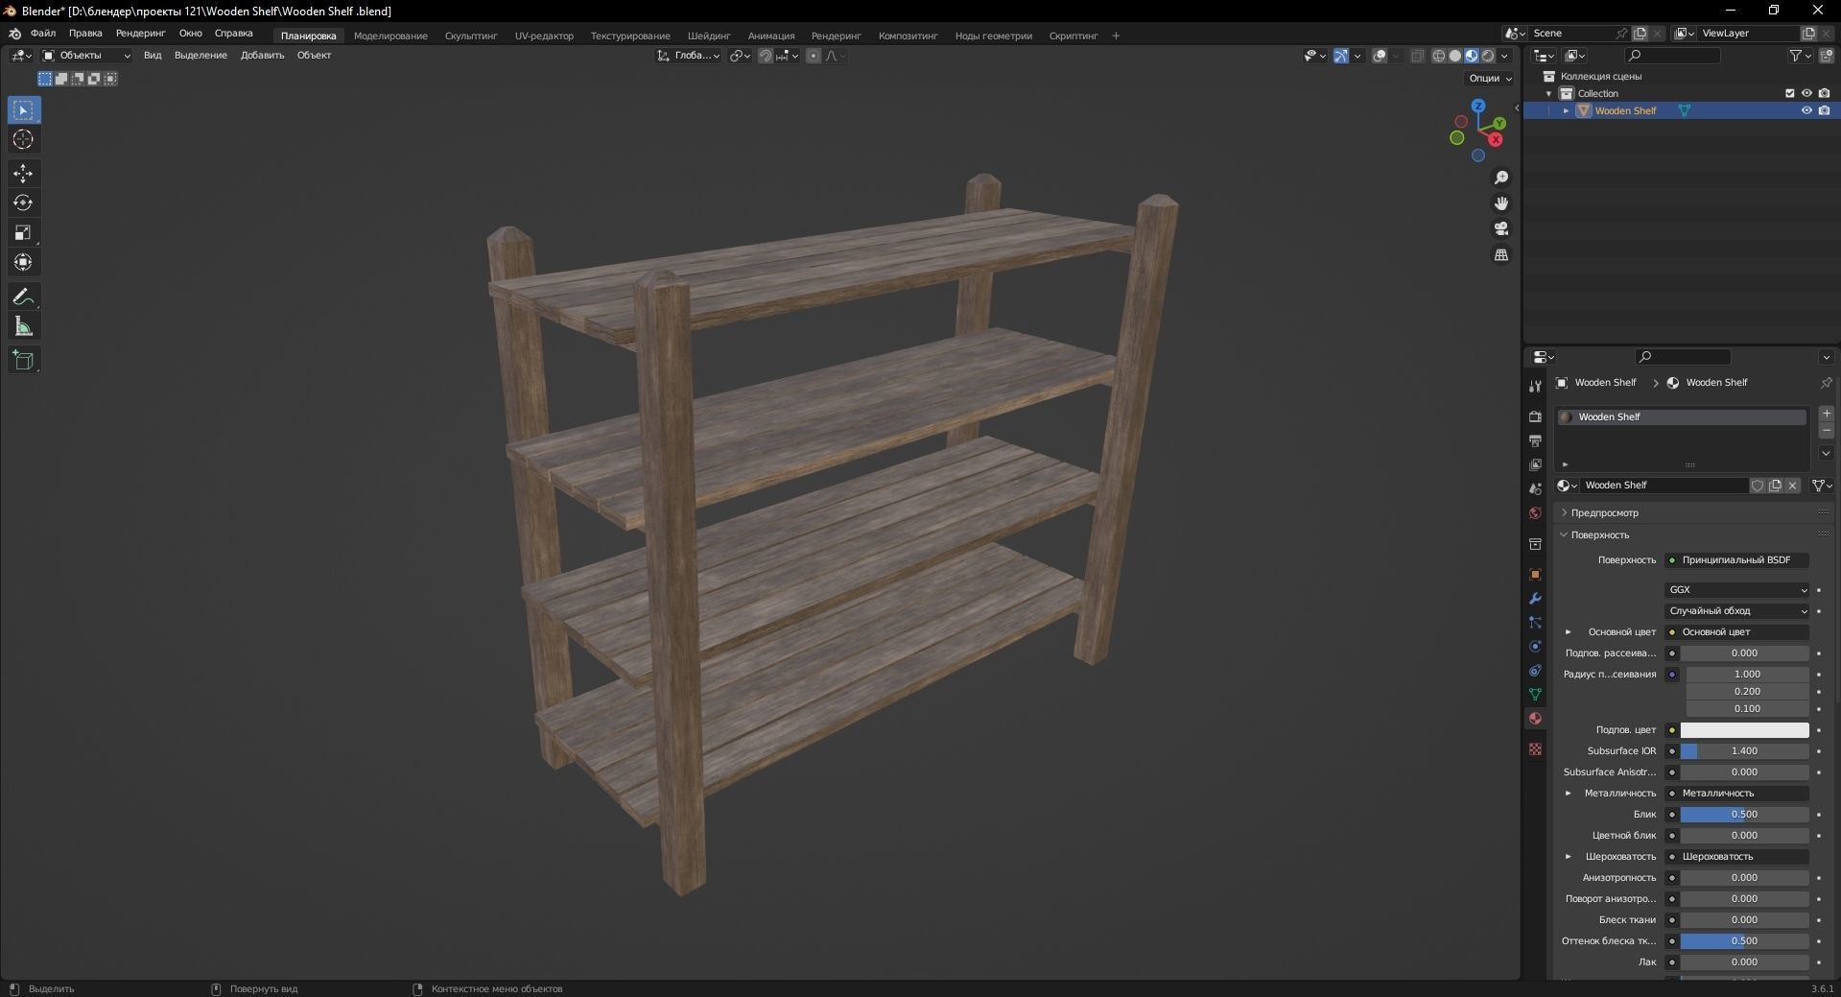Open the Объекты mode dropdown
Image resolution: width=1841 pixels, height=997 pixels.
click(x=86, y=56)
